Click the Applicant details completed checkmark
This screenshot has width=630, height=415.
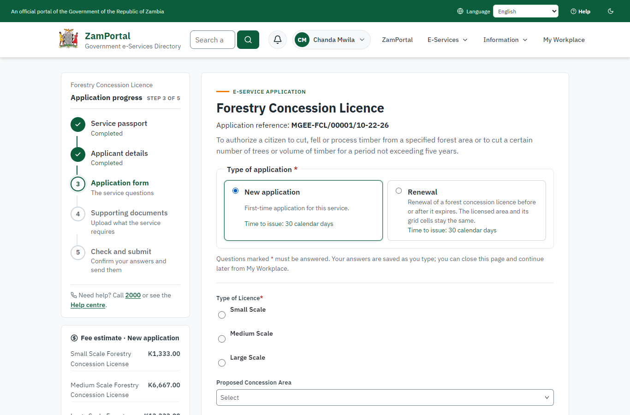[78, 154]
